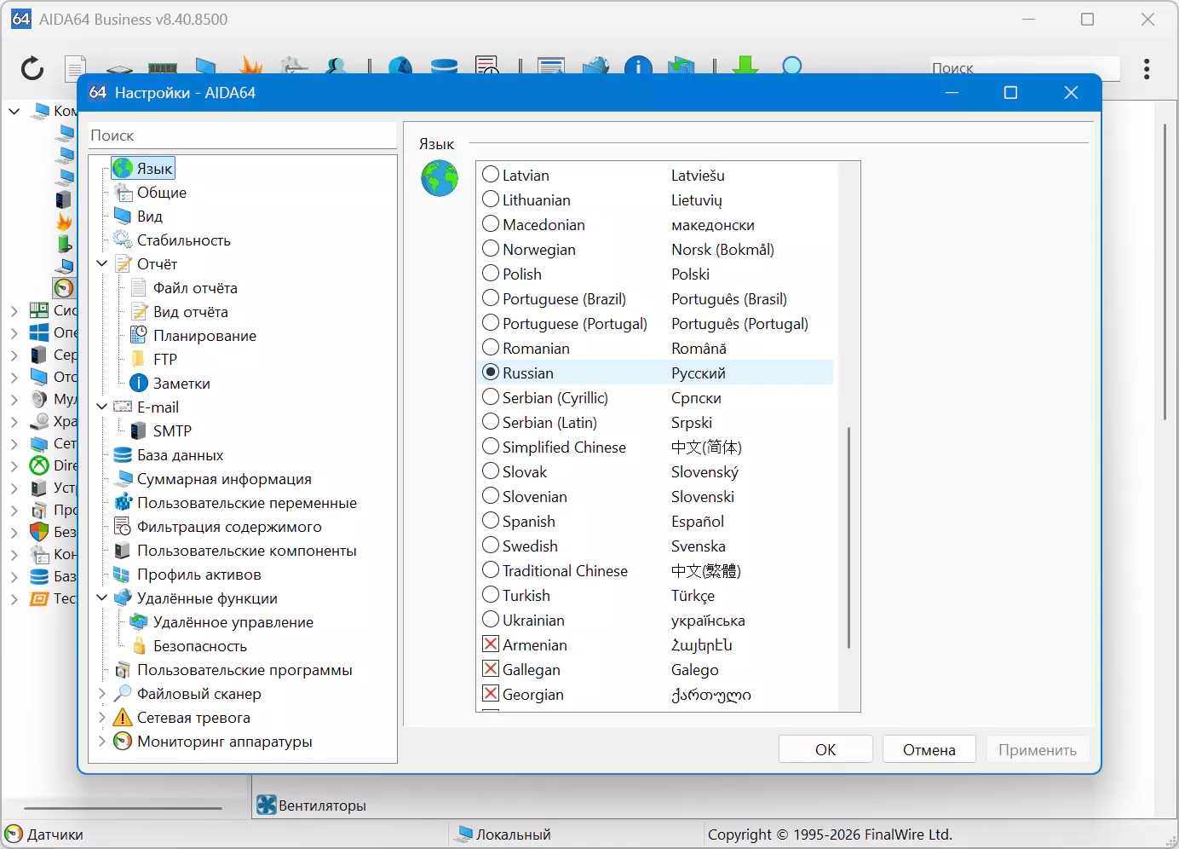Open the Планирование schedule page
1179x849 pixels.
tap(193, 336)
